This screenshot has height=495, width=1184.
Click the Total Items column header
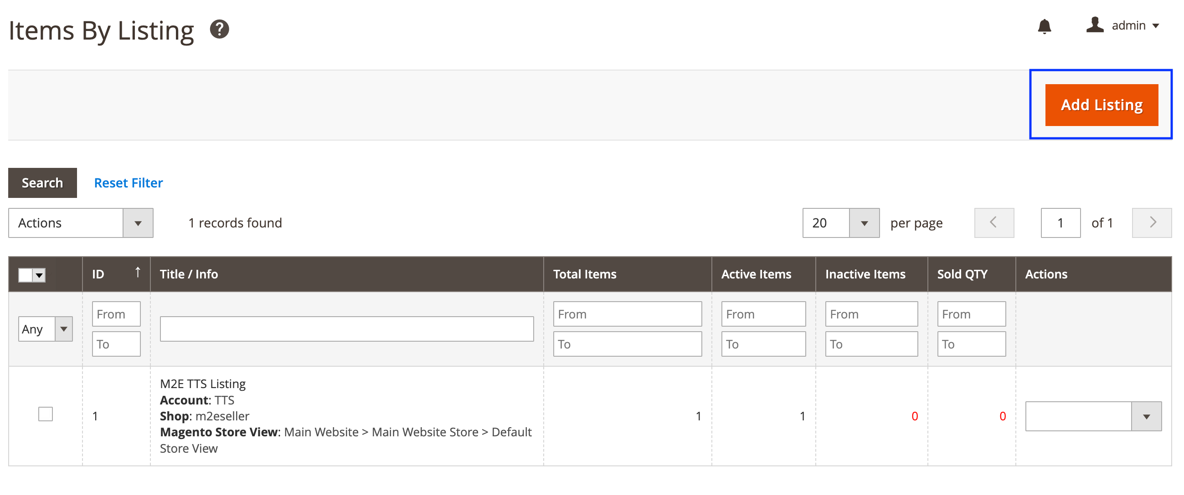click(x=584, y=274)
